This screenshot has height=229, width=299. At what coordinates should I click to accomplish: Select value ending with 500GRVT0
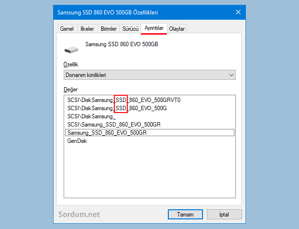(x=149, y=100)
